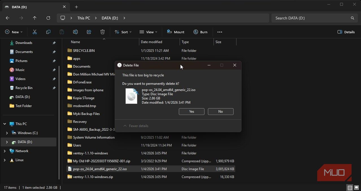Image resolution: width=361 pixels, height=191 pixels.
Task: Click the disc image file icon in dialog
Action: (132, 96)
